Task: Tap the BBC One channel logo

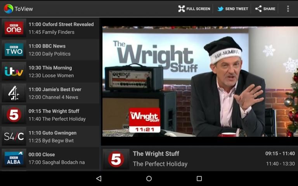Action: click(x=14, y=28)
